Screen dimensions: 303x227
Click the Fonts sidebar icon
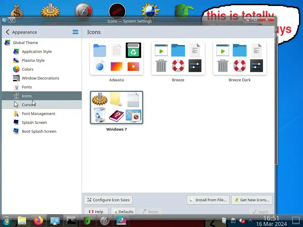[x=16, y=87]
